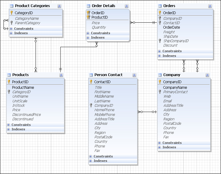Expand Constraints in the Orders table
This screenshot has height=174, width=221.
pos(159,51)
